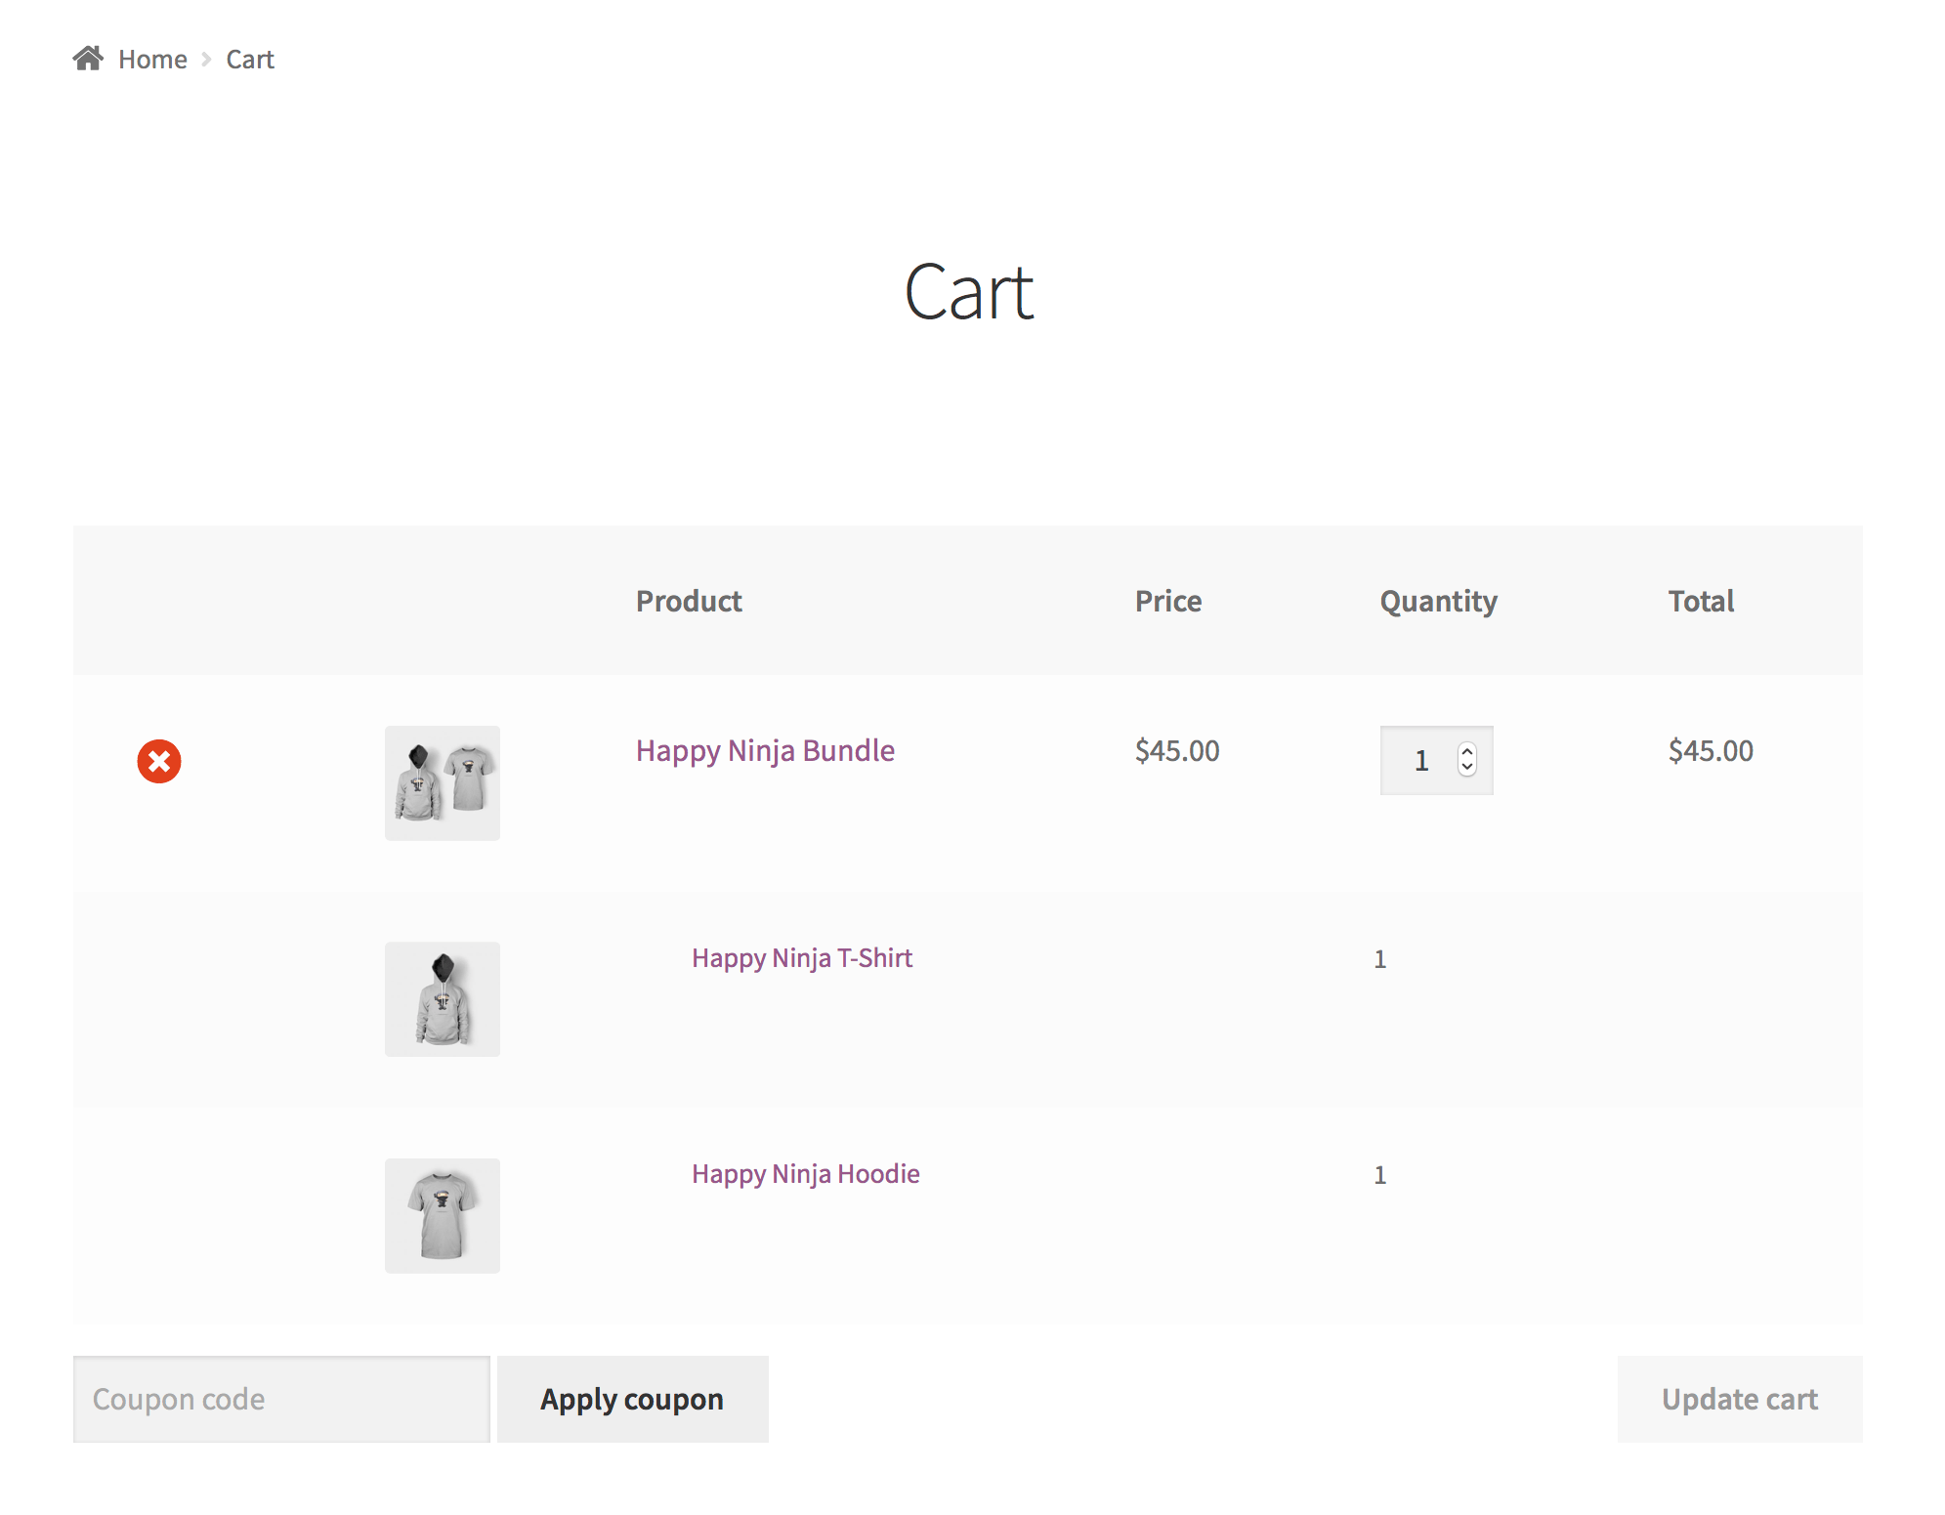Increase bundle quantity with the up arrow

[x=1467, y=750]
